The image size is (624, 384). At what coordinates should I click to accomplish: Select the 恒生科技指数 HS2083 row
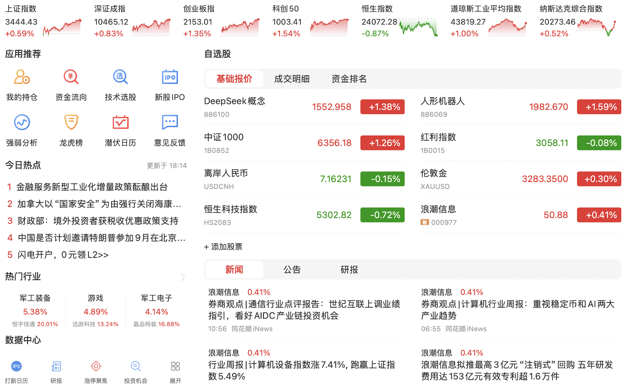coord(304,215)
